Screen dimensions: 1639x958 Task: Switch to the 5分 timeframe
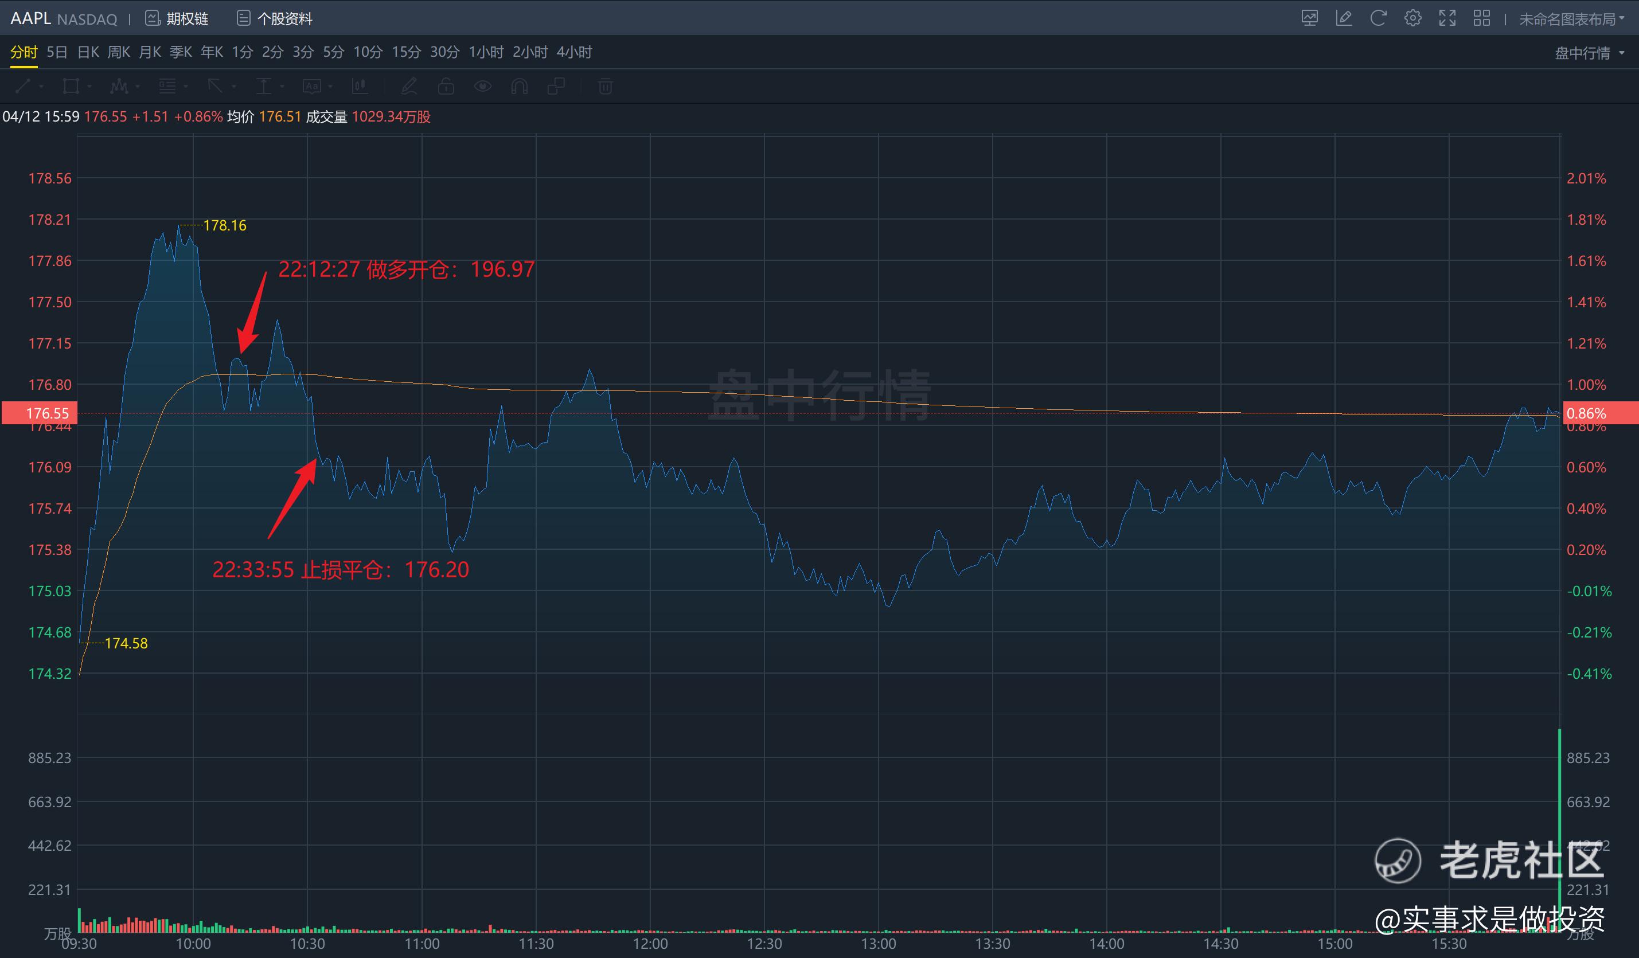coord(334,52)
